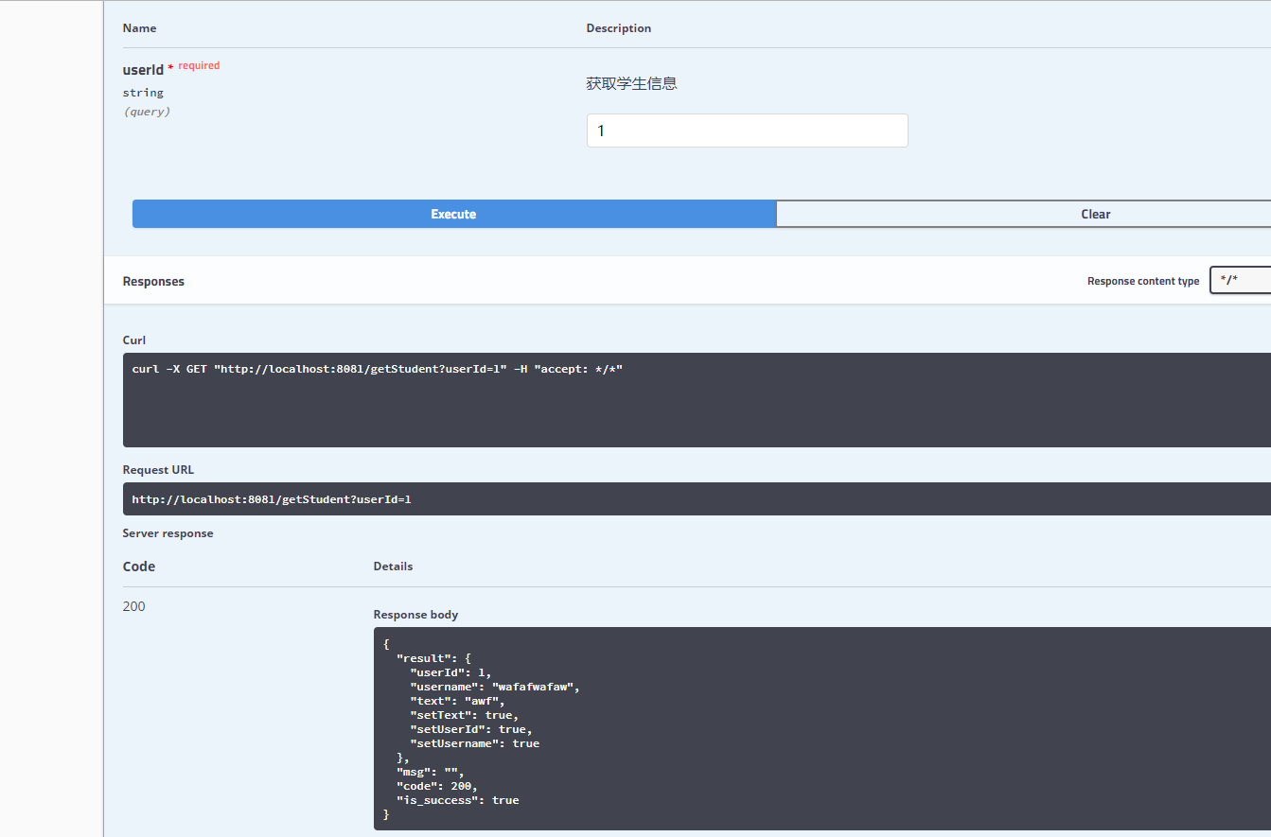Click the Server response label

tap(168, 533)
